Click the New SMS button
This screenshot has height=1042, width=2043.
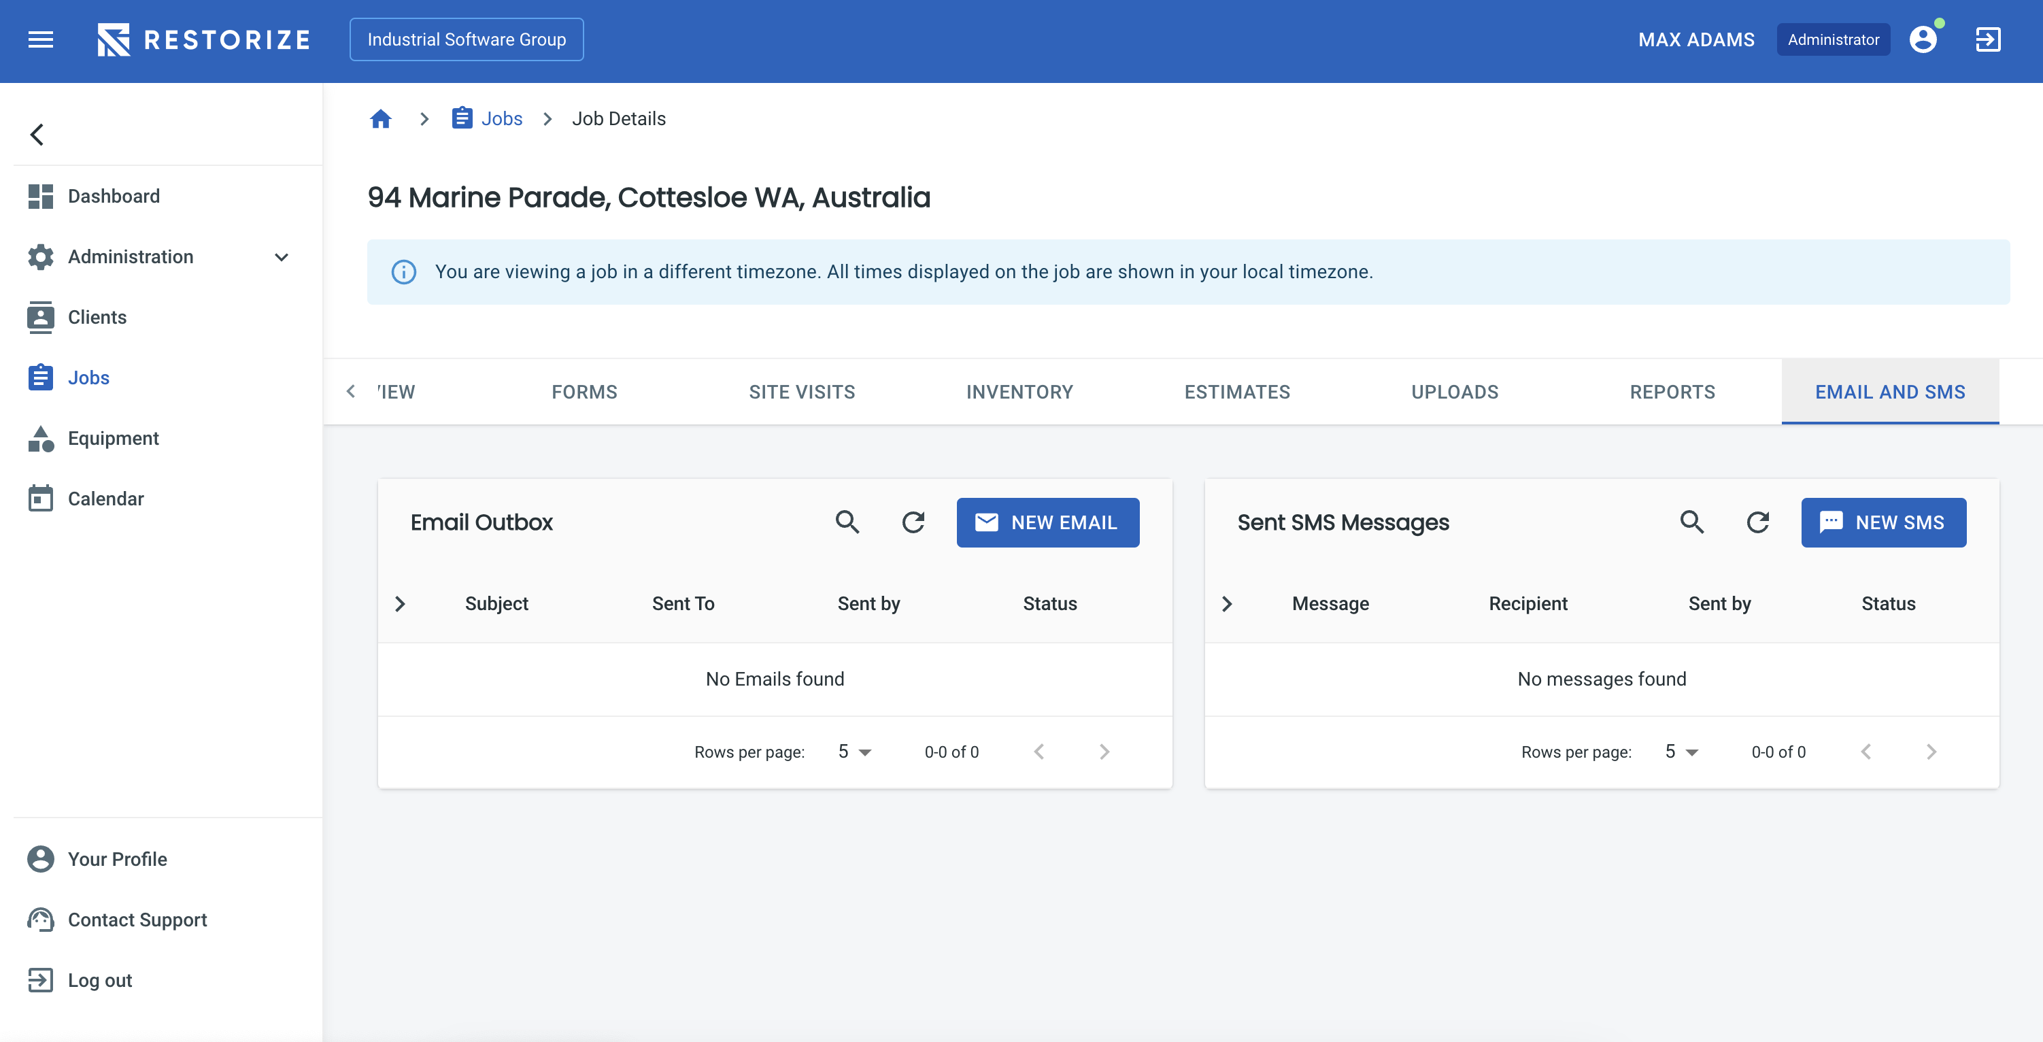[x=1884, y=522]
